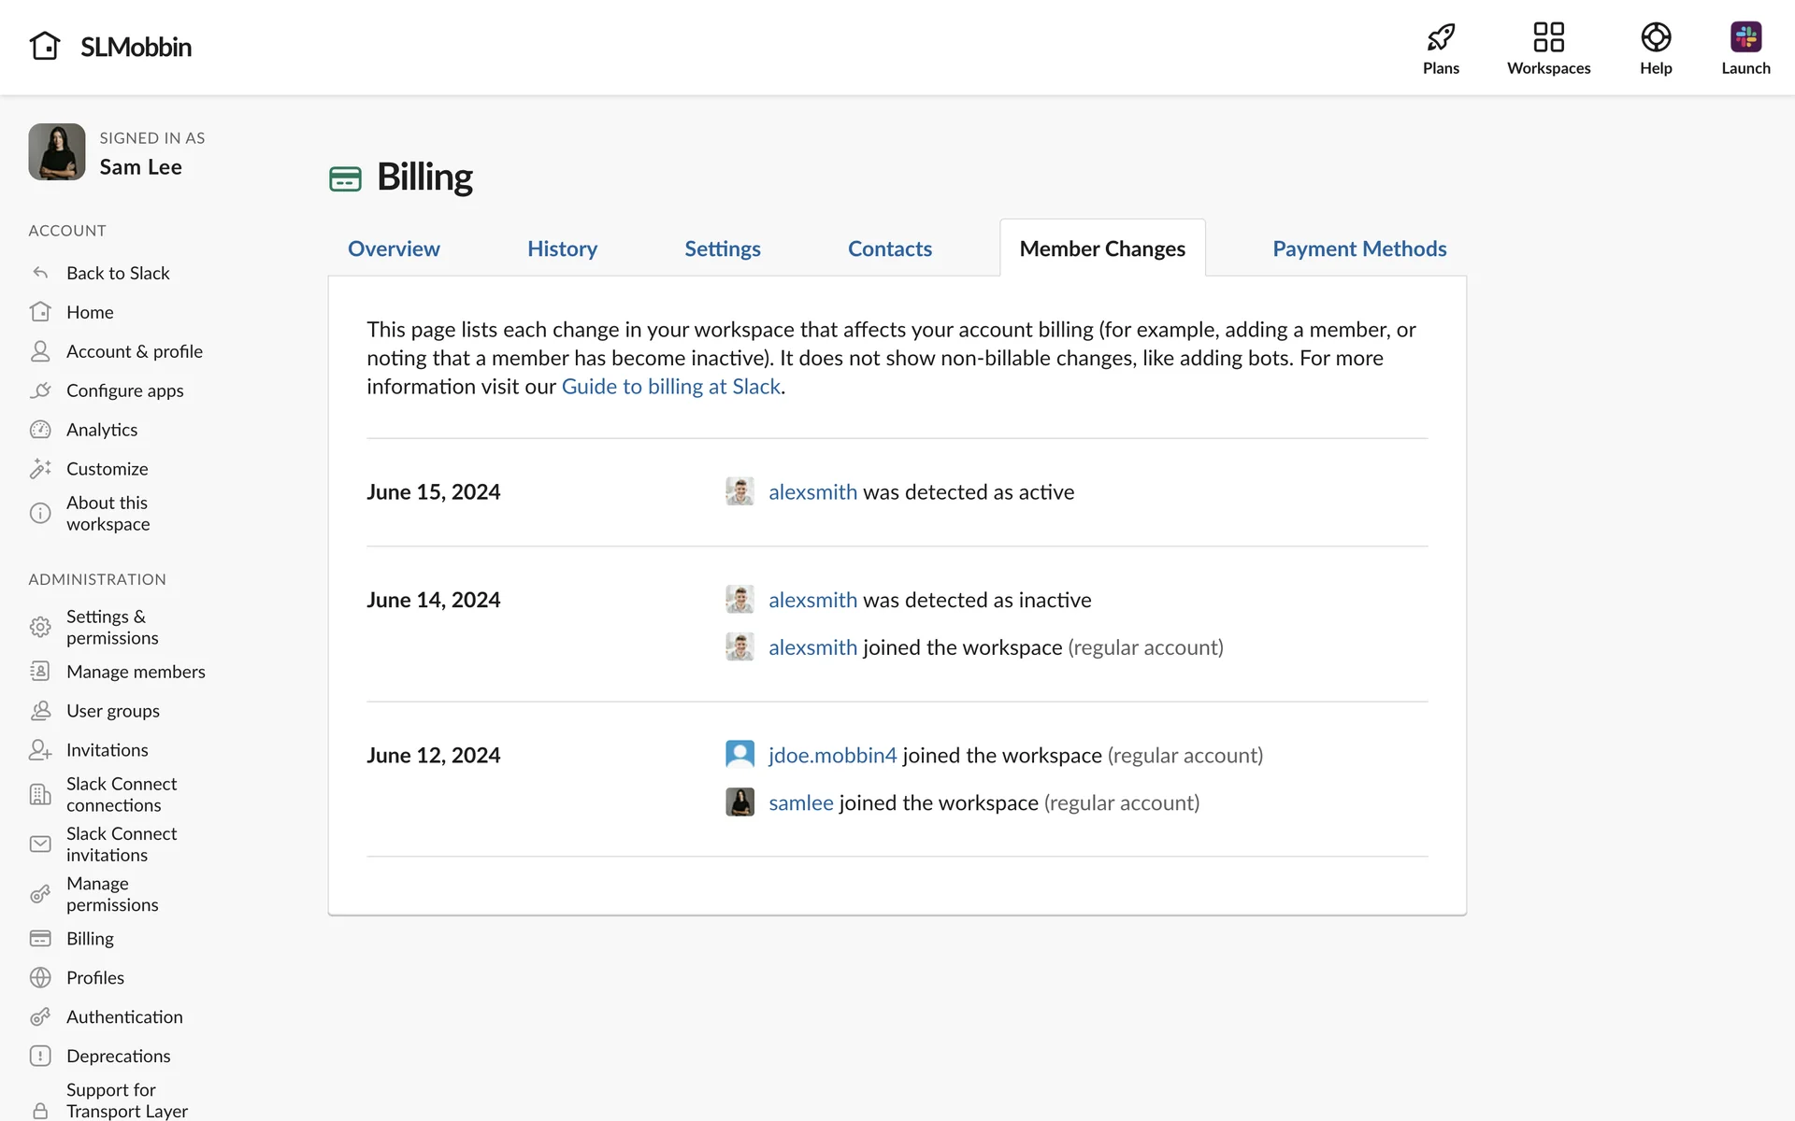Click the samlee member link
Image resolution: width=1795 pixels, height=1121 pixels.
[x=800, y=802]
